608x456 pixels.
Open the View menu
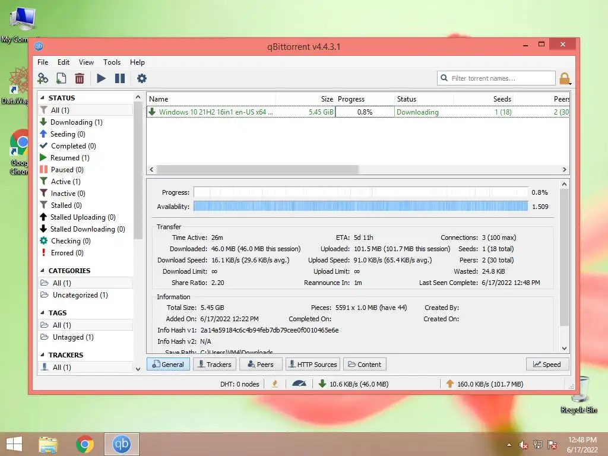86,62
